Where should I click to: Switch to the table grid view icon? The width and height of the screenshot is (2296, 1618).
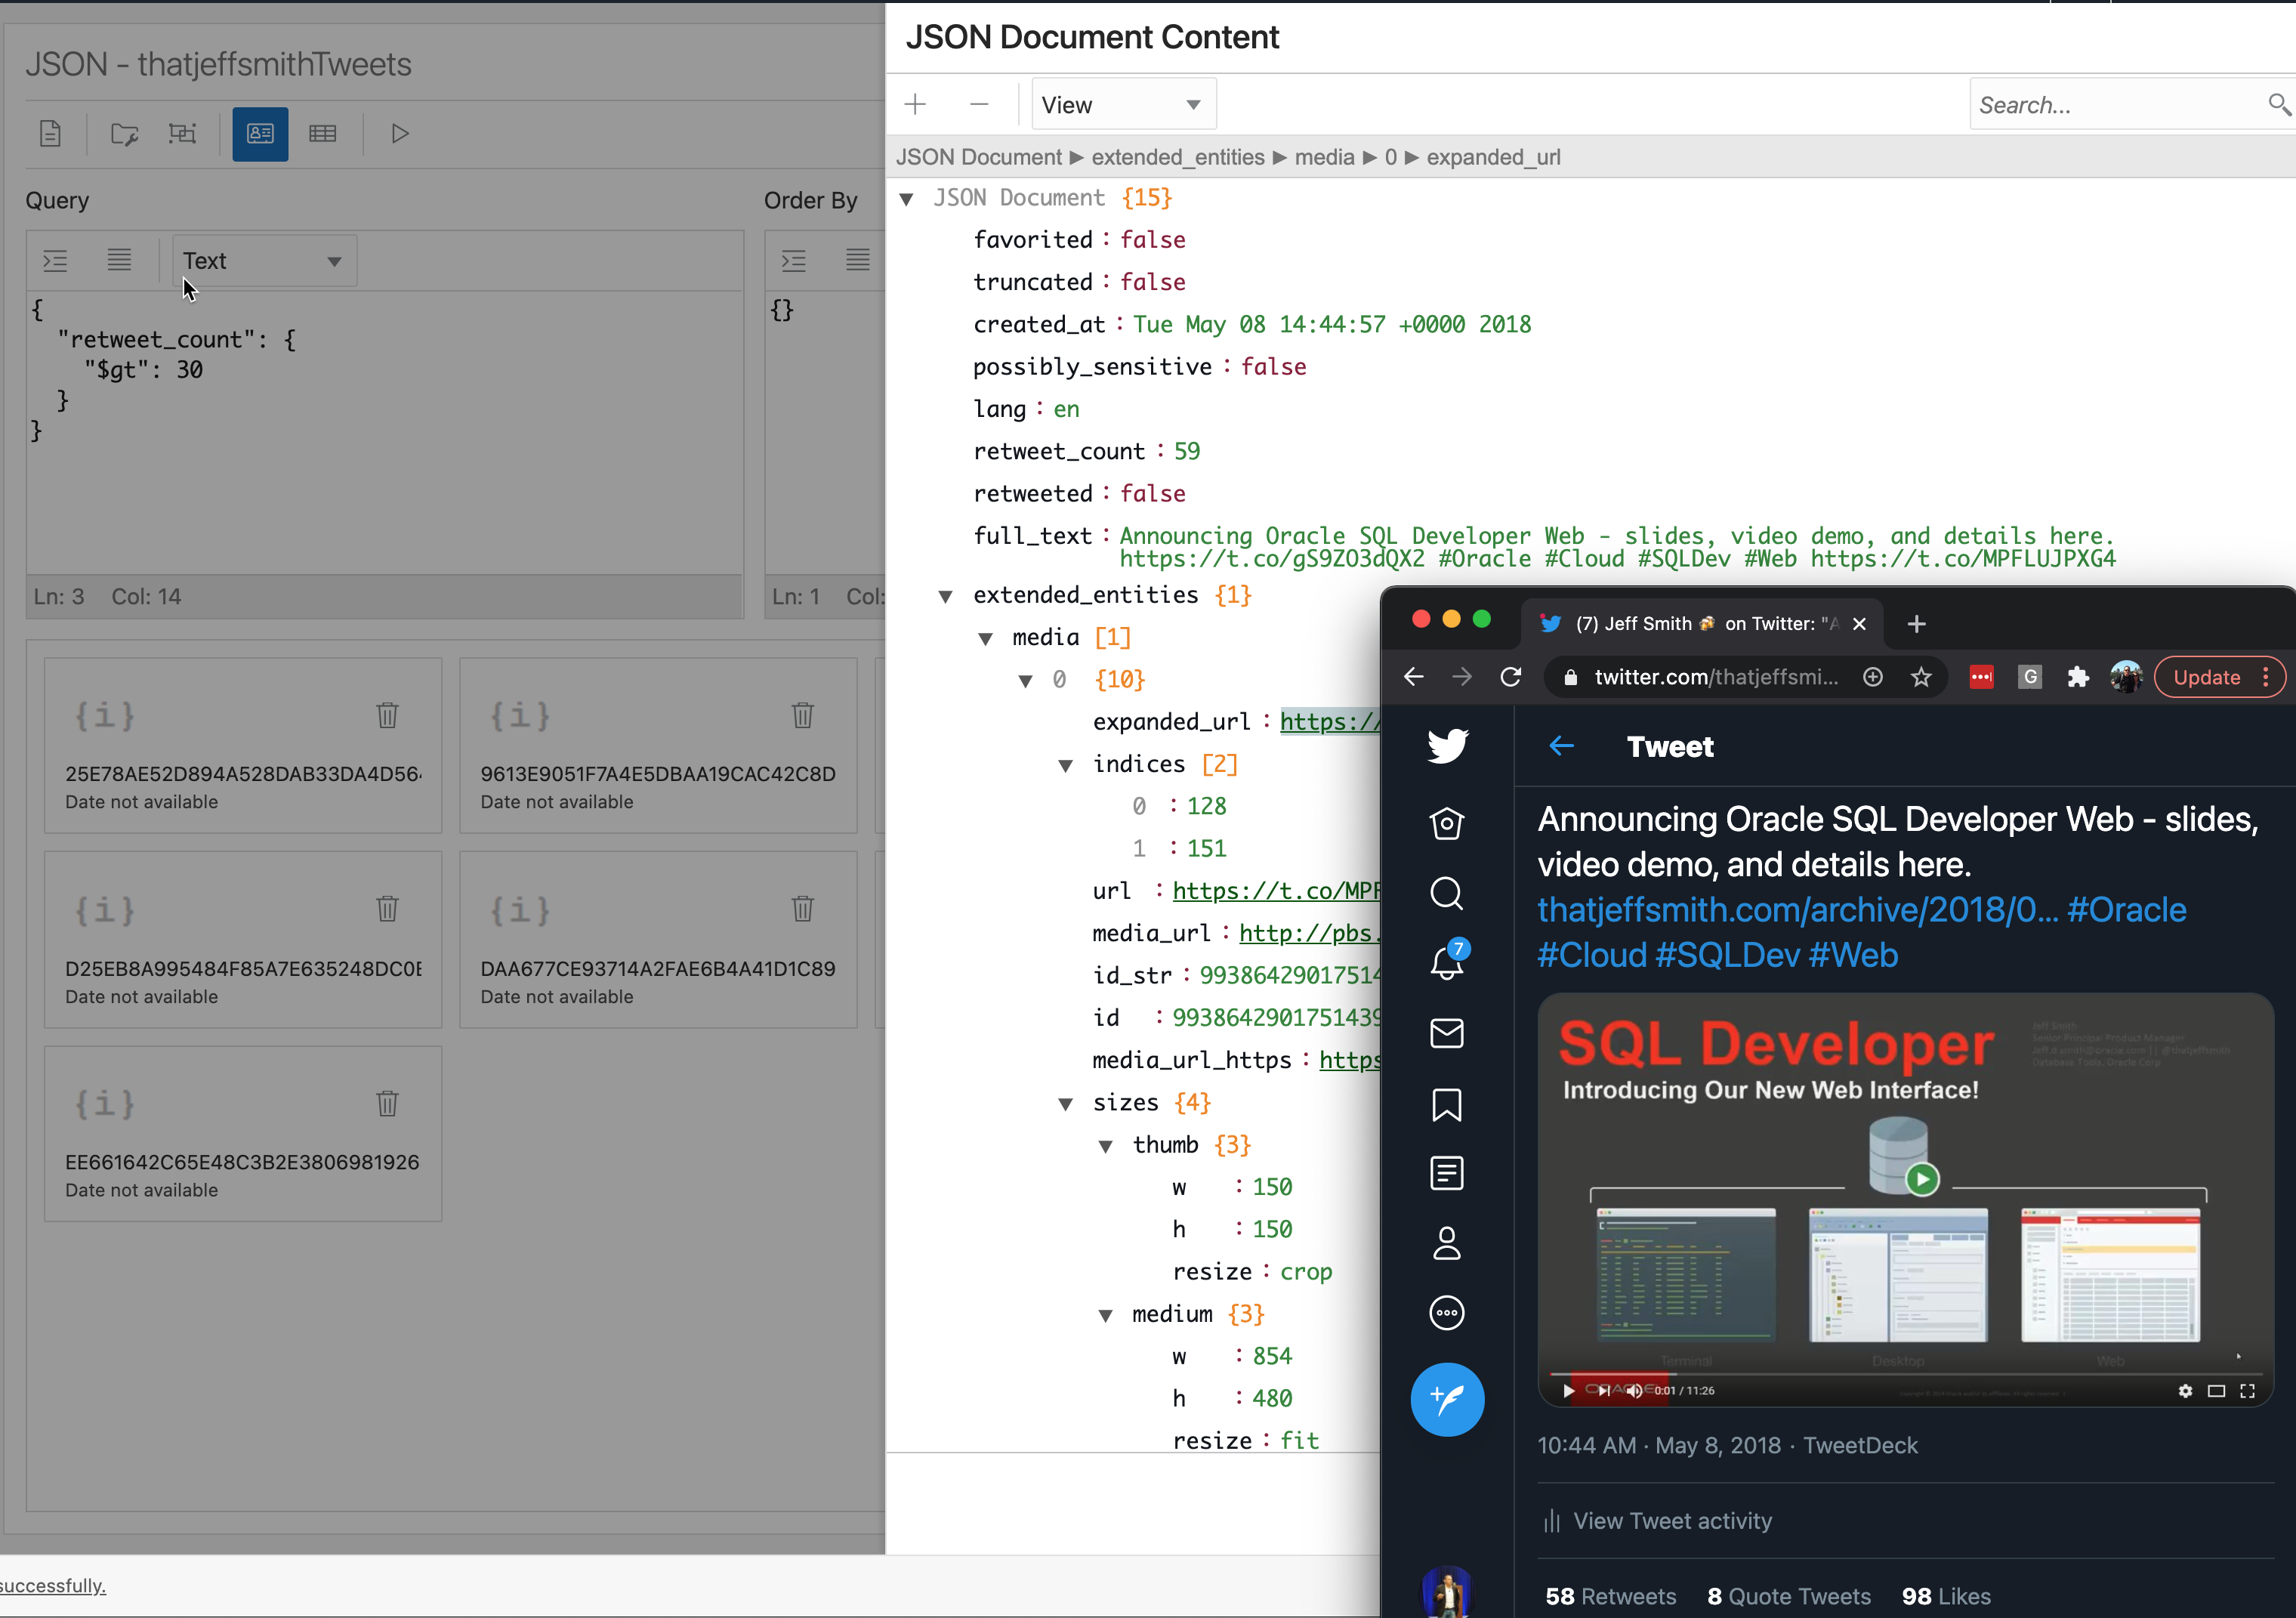pos(322,134)
